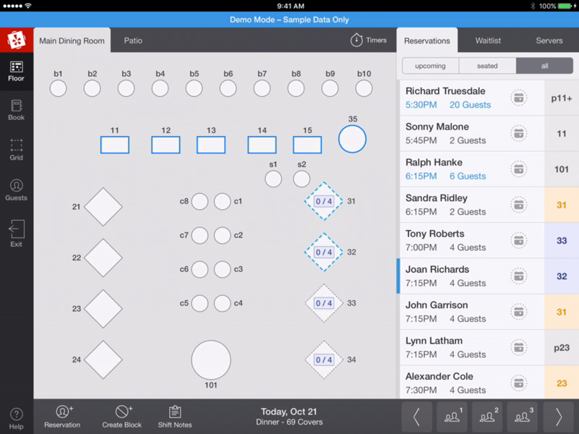Select bar seat b1
The width and height of the screenshot is (579, 434).
pyautogui.click(x=58, y=89)
